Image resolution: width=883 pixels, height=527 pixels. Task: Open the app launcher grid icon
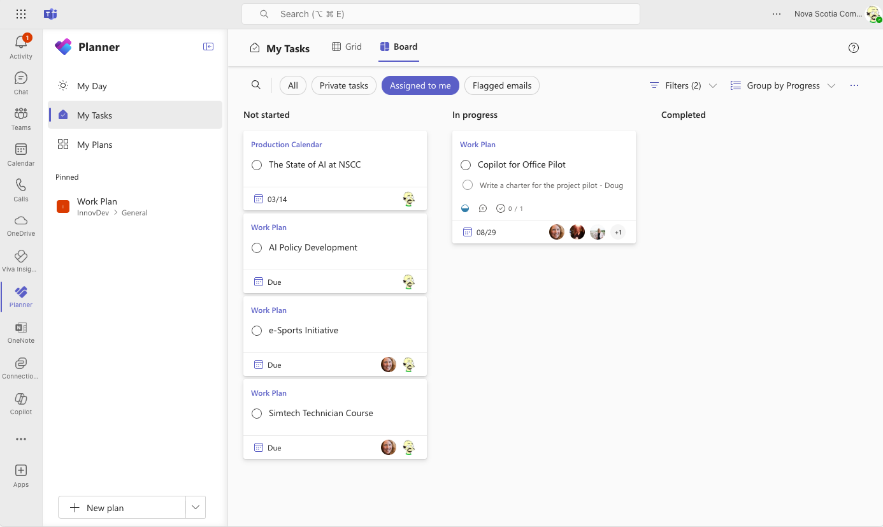click(x=21, y=14)
